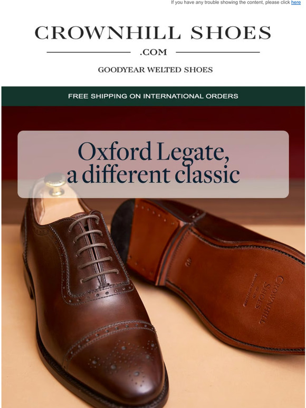Click the dark red backdrop above the headline

pos(153,118)
